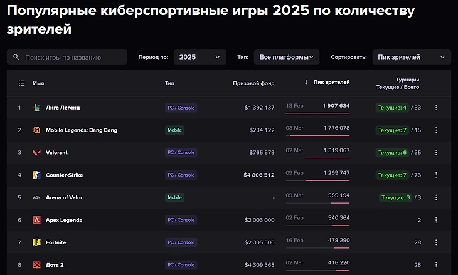This screenshot has width=458, height=275.
Task: Click the list view icon in table header
Action: (x=21, y=83)
